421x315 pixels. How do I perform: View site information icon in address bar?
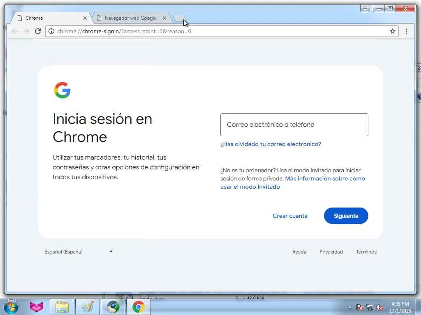click(51, 31)
